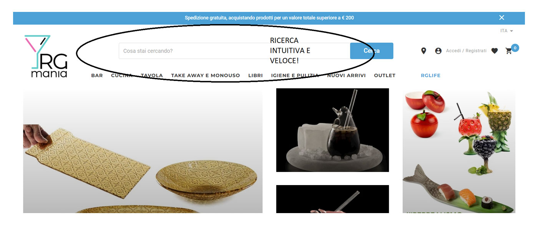Go to NUOVI ARRIVI section
538x225 pixels.
346,76
